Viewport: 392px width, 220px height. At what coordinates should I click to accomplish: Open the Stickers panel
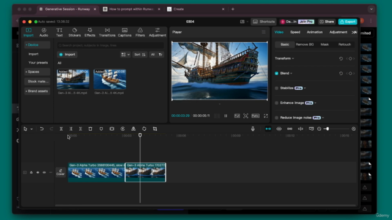pyautogui.click(x=75, y=32)
